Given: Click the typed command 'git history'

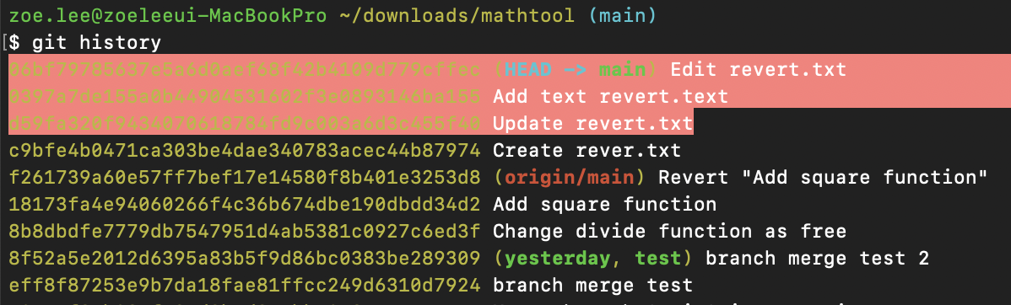Looking at the screenshot, I should tap(97, 42).
